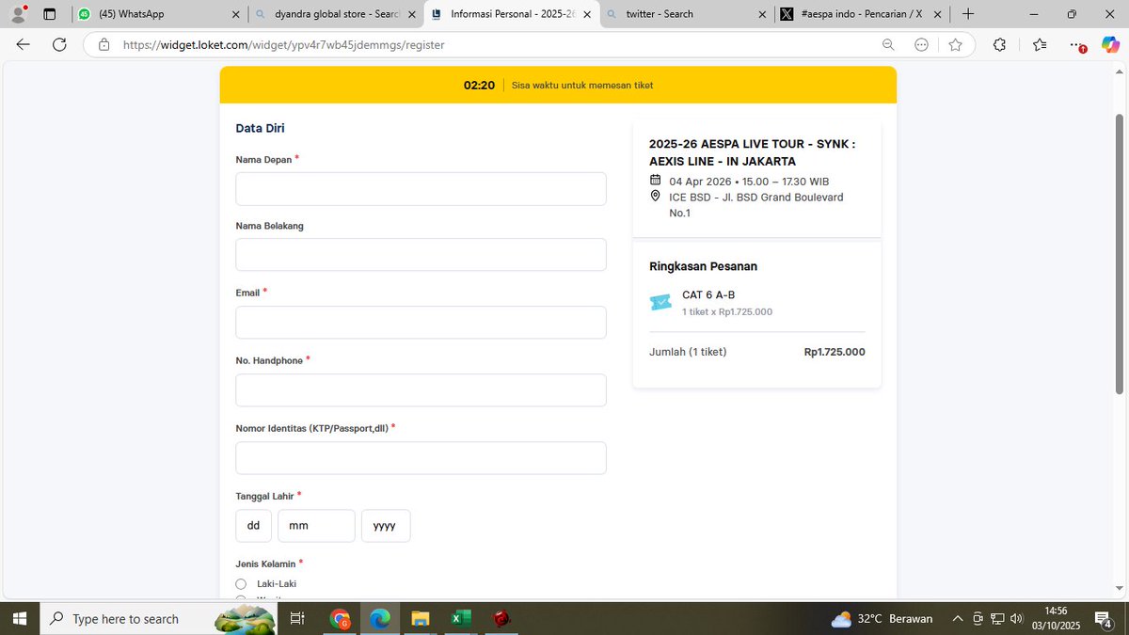This screenshot has width=1129, height=635.
Task: View site info via the lock icon
Action: 103,44
